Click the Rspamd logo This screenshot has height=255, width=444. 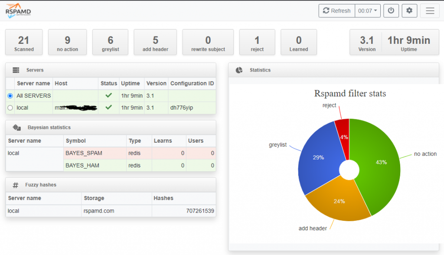tap(18, 11)
